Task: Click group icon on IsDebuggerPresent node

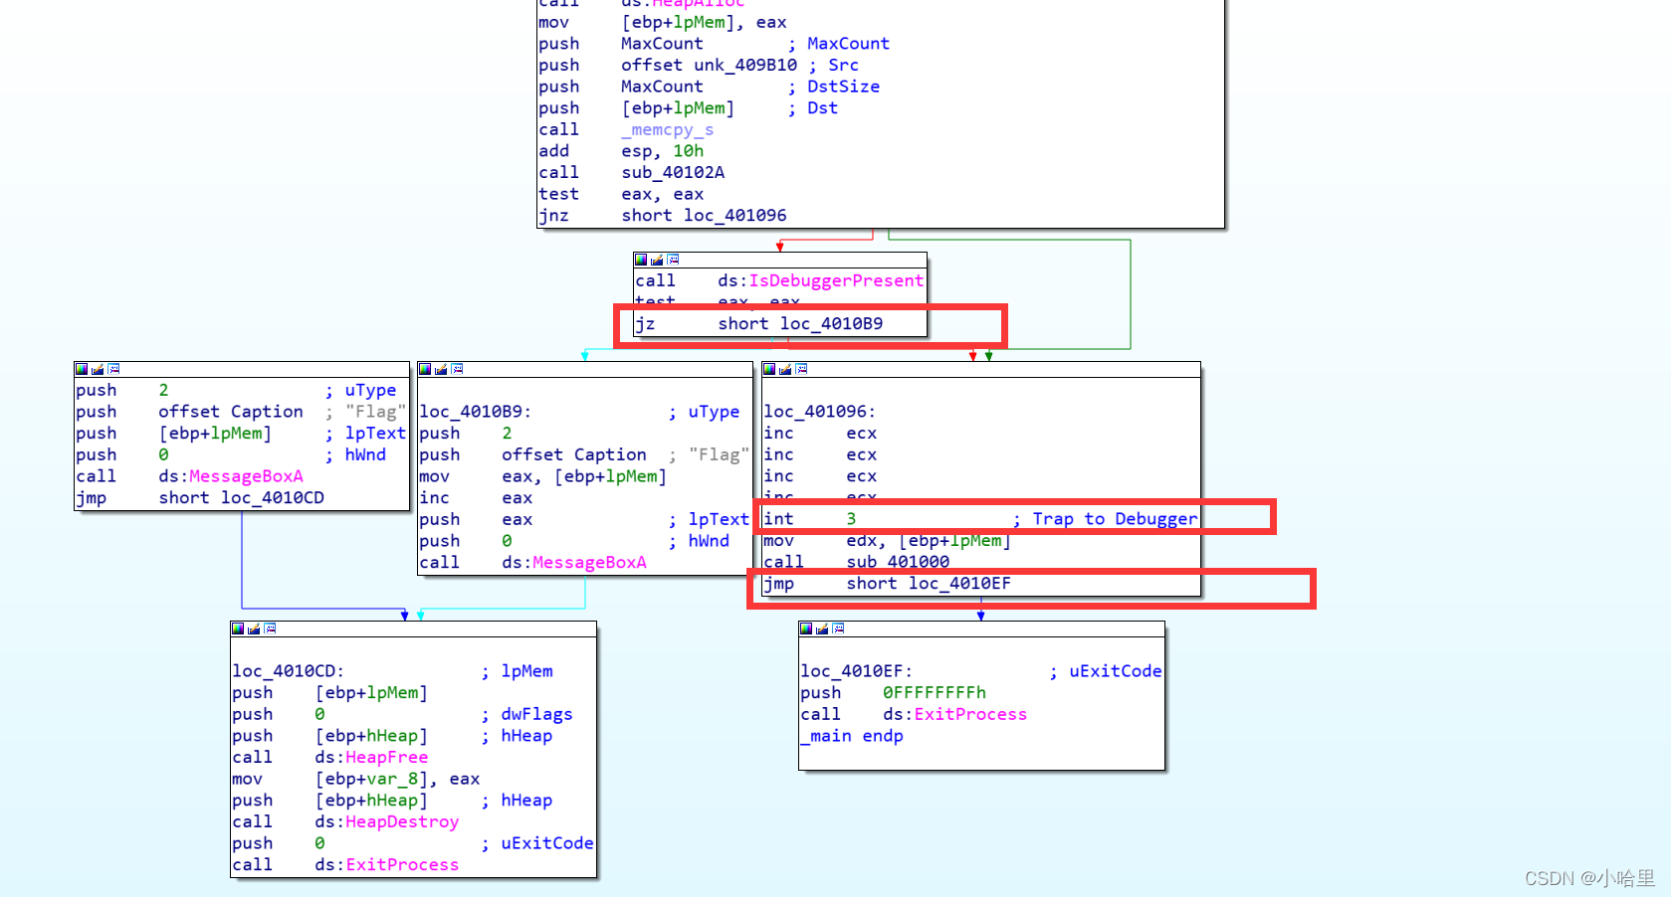Action: [x=673, y=260]
